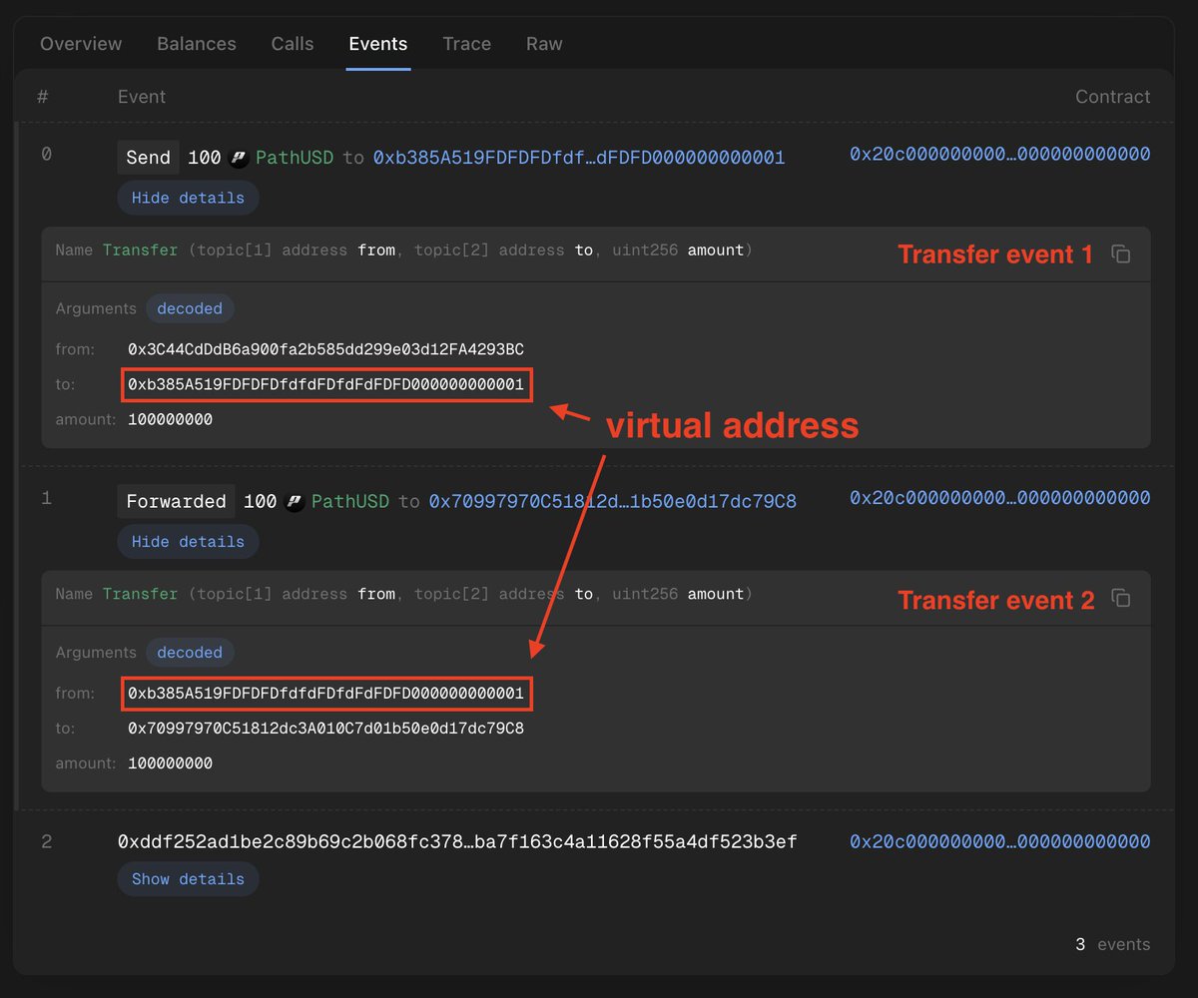
Task: Switch to the Trace tab
Action: [x=467, y=44]
